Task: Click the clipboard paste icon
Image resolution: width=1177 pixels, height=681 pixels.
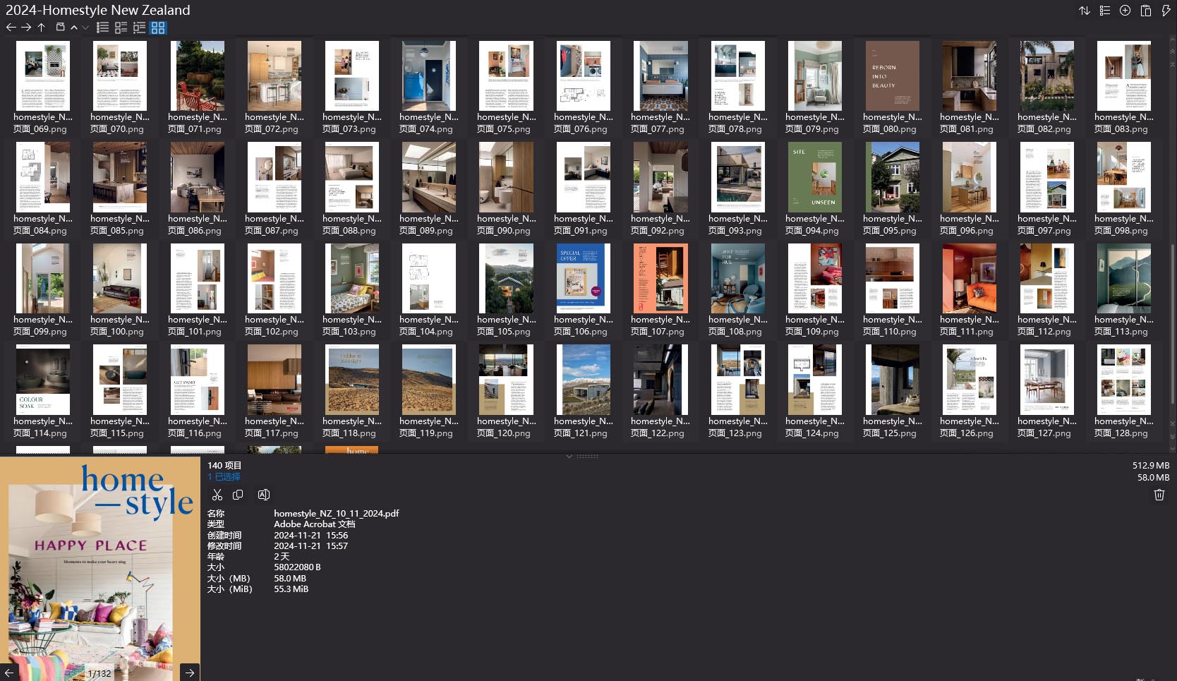Action: (1146, 11)
